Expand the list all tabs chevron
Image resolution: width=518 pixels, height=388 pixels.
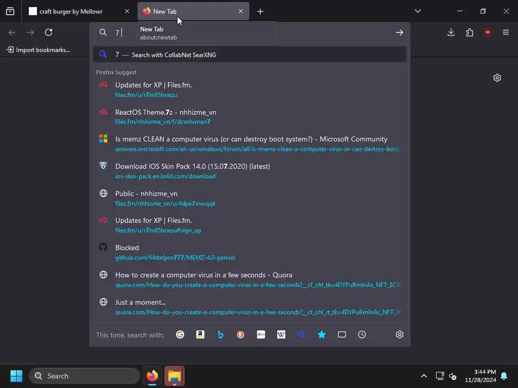click(417, 11)
